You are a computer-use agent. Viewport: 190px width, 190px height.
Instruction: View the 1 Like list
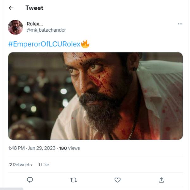click(x=43, y=165)
